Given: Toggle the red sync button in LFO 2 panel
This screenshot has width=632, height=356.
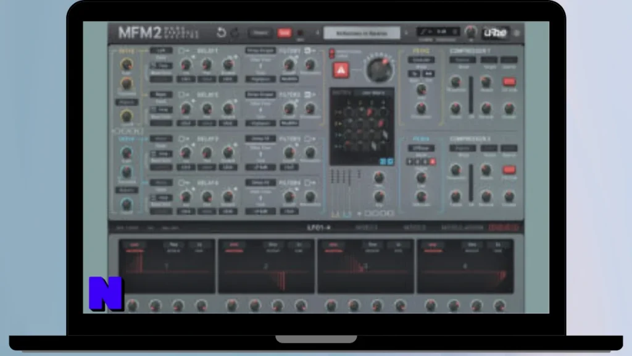Looking at the screenshot, I should 234,245.
